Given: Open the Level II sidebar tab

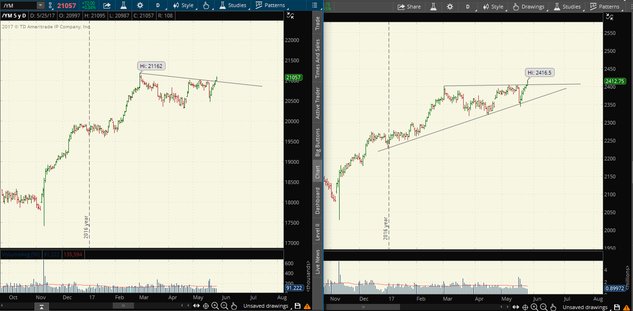Looking at the screenshot, I should 317,232.
